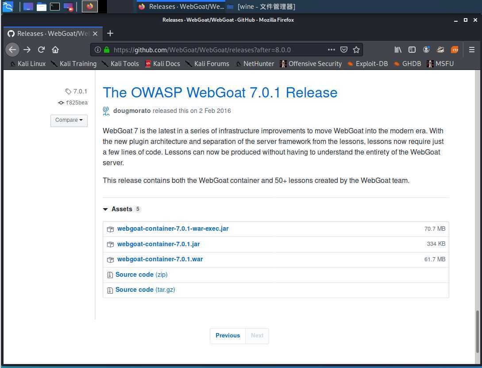Show desktop icon in the top panel
This screenshot has height=368, width=482.
(x=28, y=7)
